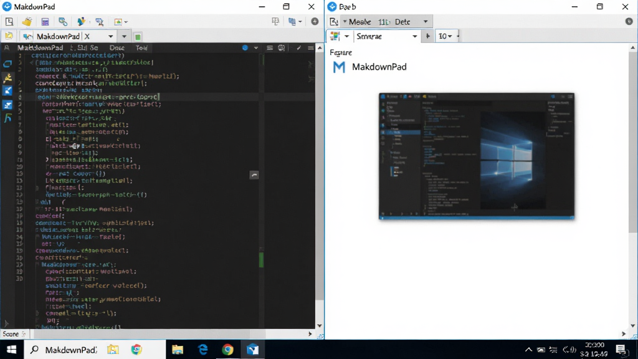Image resolution: width=638 pixels, height=359 pixels.
Task: Click the plus button after the Simrae box
Action: click(427, 36)
